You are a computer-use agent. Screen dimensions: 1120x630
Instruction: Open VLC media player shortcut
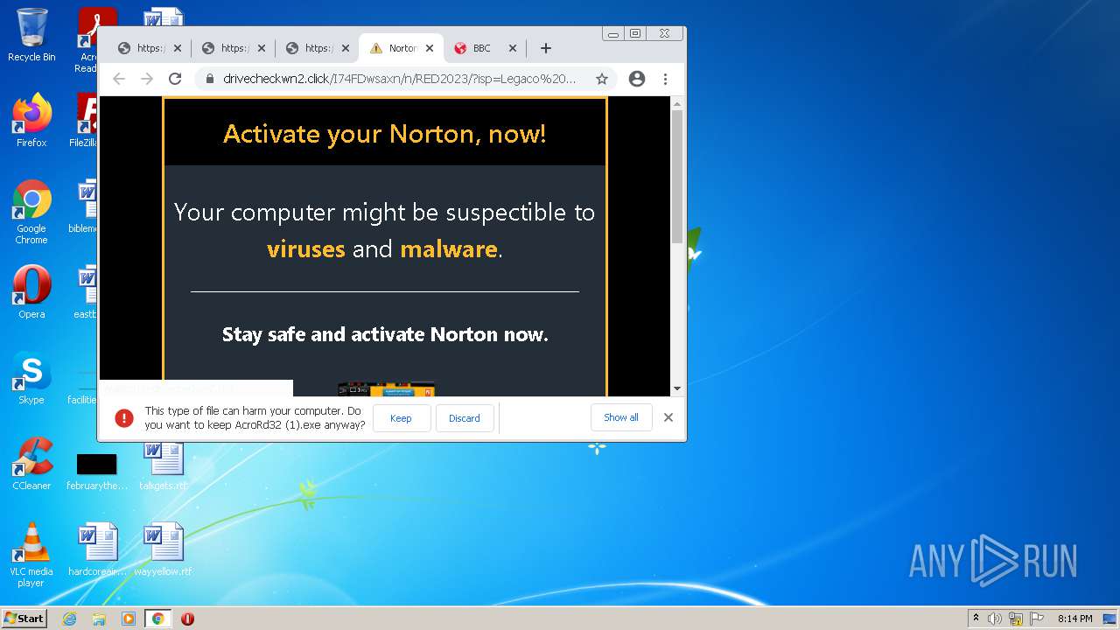point(31,555)
